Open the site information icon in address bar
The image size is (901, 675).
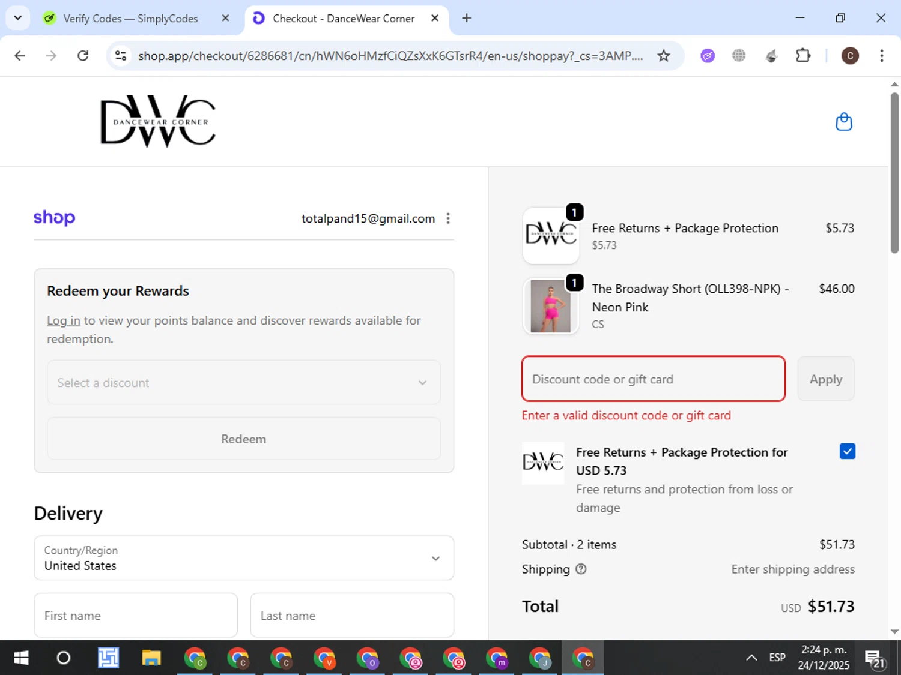(x=121, y=56)
